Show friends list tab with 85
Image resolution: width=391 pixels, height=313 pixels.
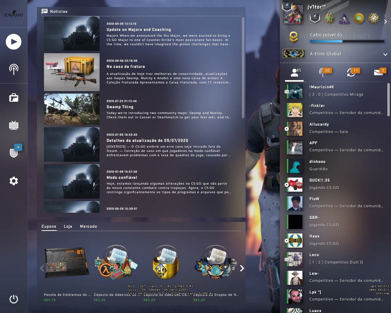(294, 72)
